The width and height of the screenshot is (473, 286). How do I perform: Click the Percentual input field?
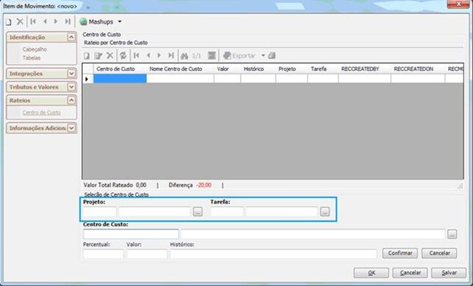(103, 254)
